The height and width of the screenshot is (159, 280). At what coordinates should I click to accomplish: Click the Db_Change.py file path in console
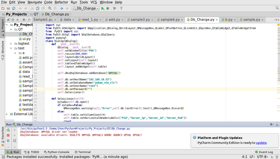coord(89,129)
